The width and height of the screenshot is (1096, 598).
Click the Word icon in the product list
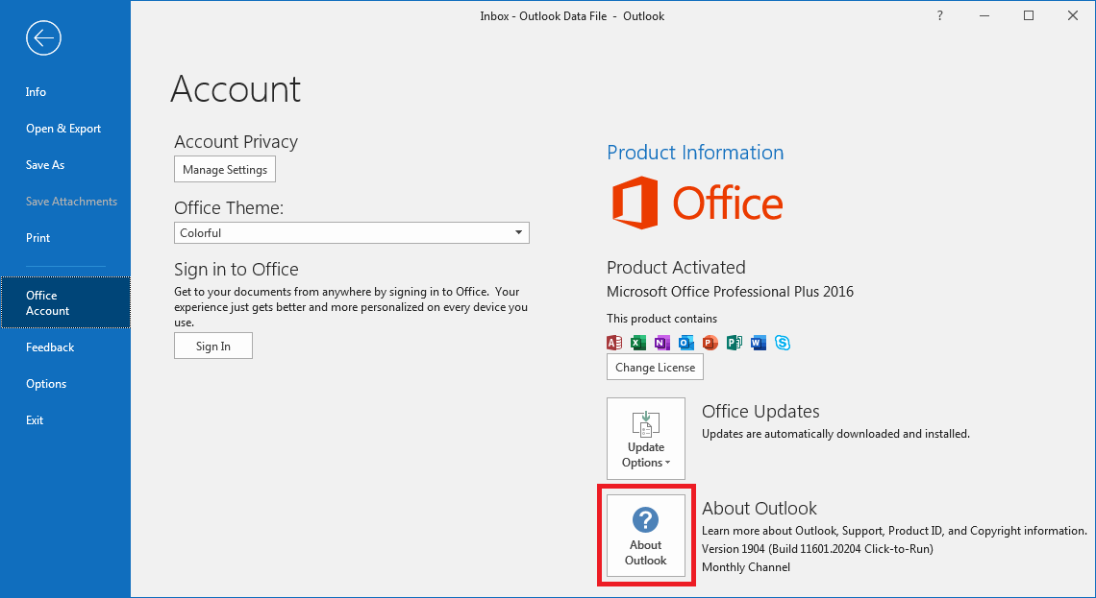(x=759, y=343)
